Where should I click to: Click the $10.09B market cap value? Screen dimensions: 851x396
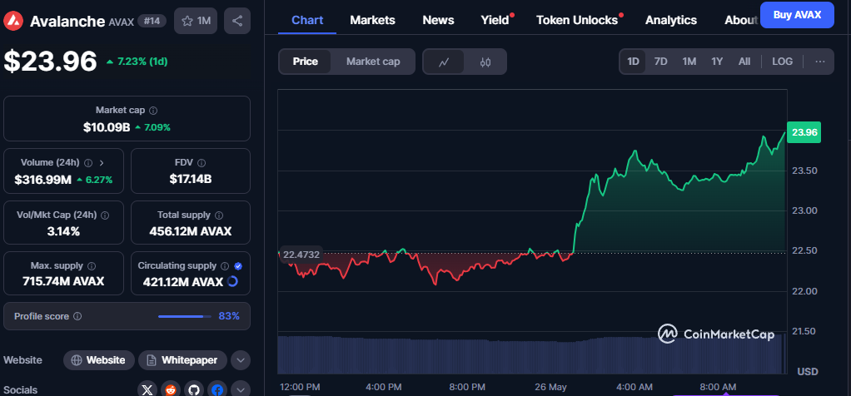107,127
